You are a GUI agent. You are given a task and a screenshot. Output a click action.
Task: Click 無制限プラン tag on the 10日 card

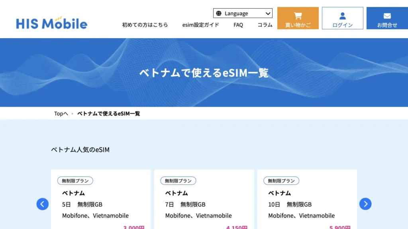point(281,181)
